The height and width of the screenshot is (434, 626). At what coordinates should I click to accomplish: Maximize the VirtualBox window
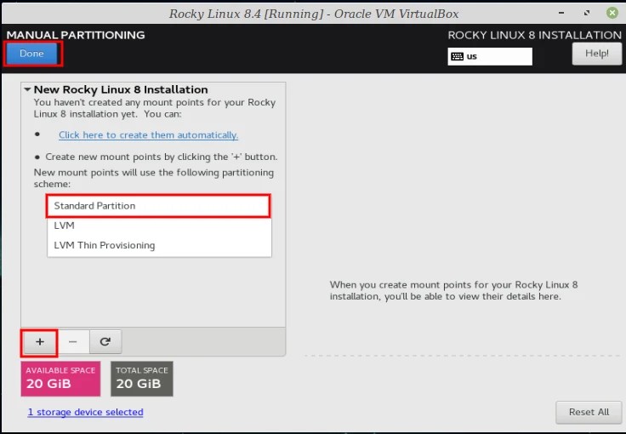click(x=587, y=13)
